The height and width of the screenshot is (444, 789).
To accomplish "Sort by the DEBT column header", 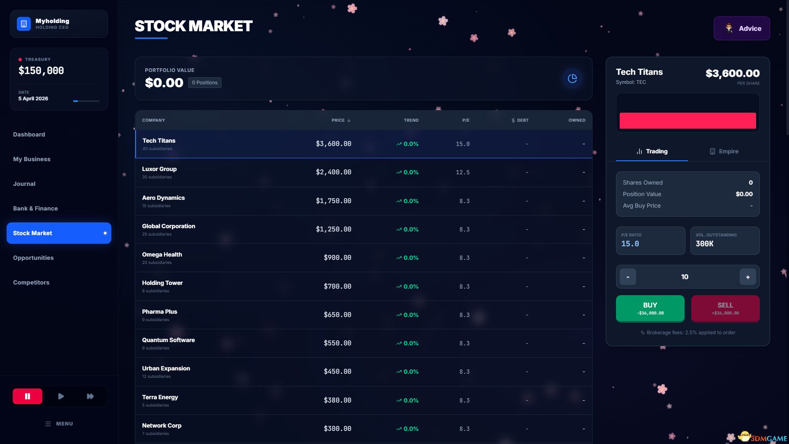I will (x=520, y=120).
